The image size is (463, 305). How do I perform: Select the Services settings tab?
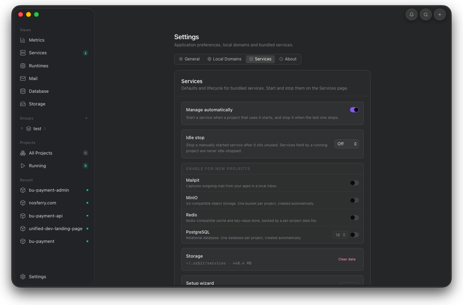260,59
